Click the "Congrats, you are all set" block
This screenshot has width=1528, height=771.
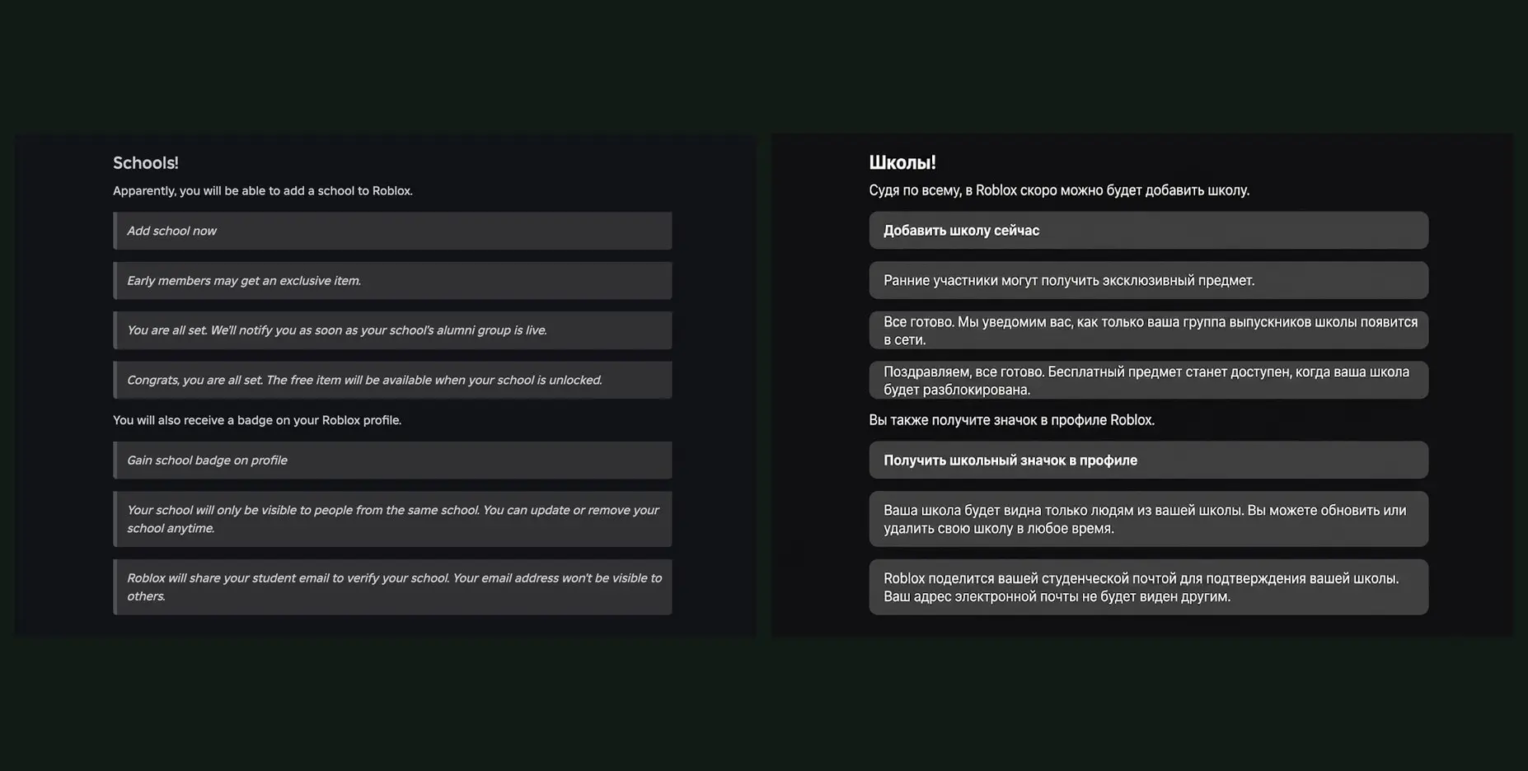click(x=392, y=380)
